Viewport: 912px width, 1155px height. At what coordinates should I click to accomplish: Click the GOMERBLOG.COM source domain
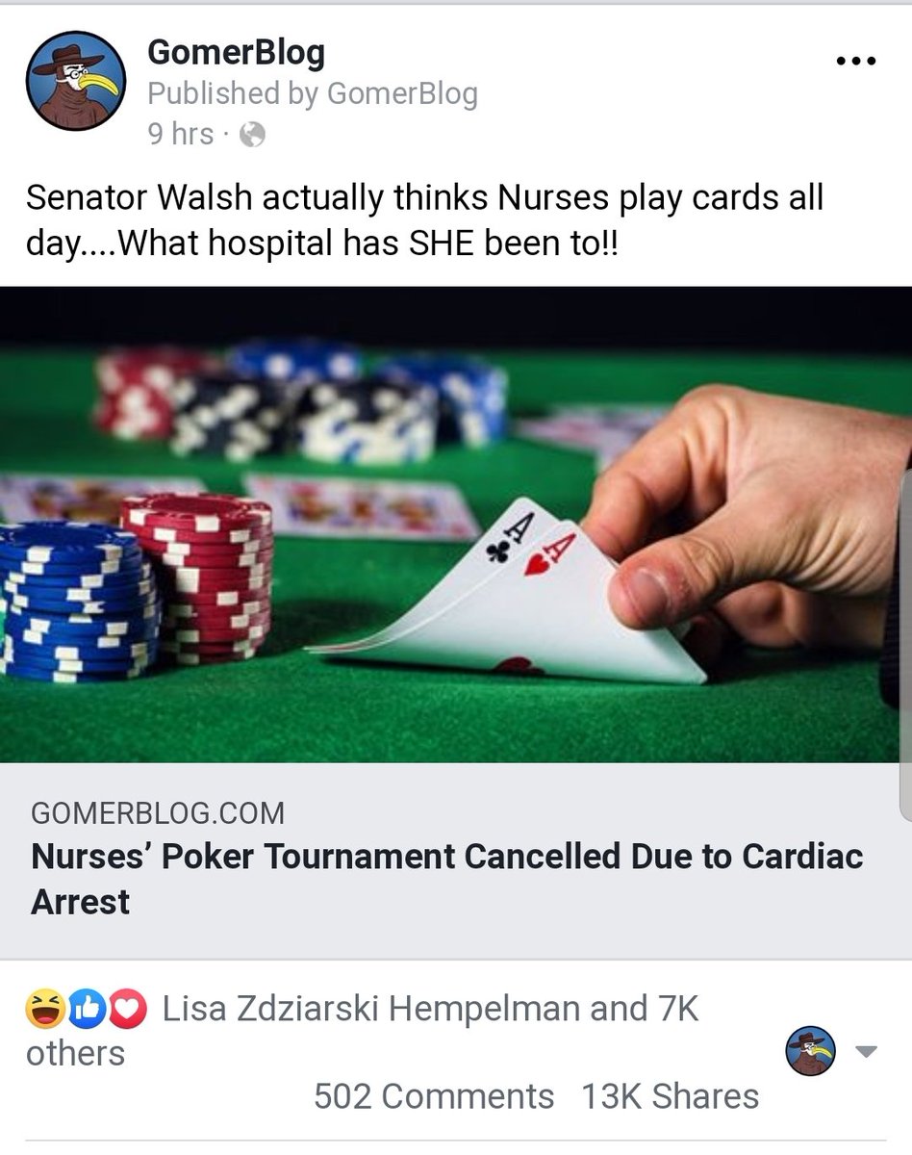point(158,813)
